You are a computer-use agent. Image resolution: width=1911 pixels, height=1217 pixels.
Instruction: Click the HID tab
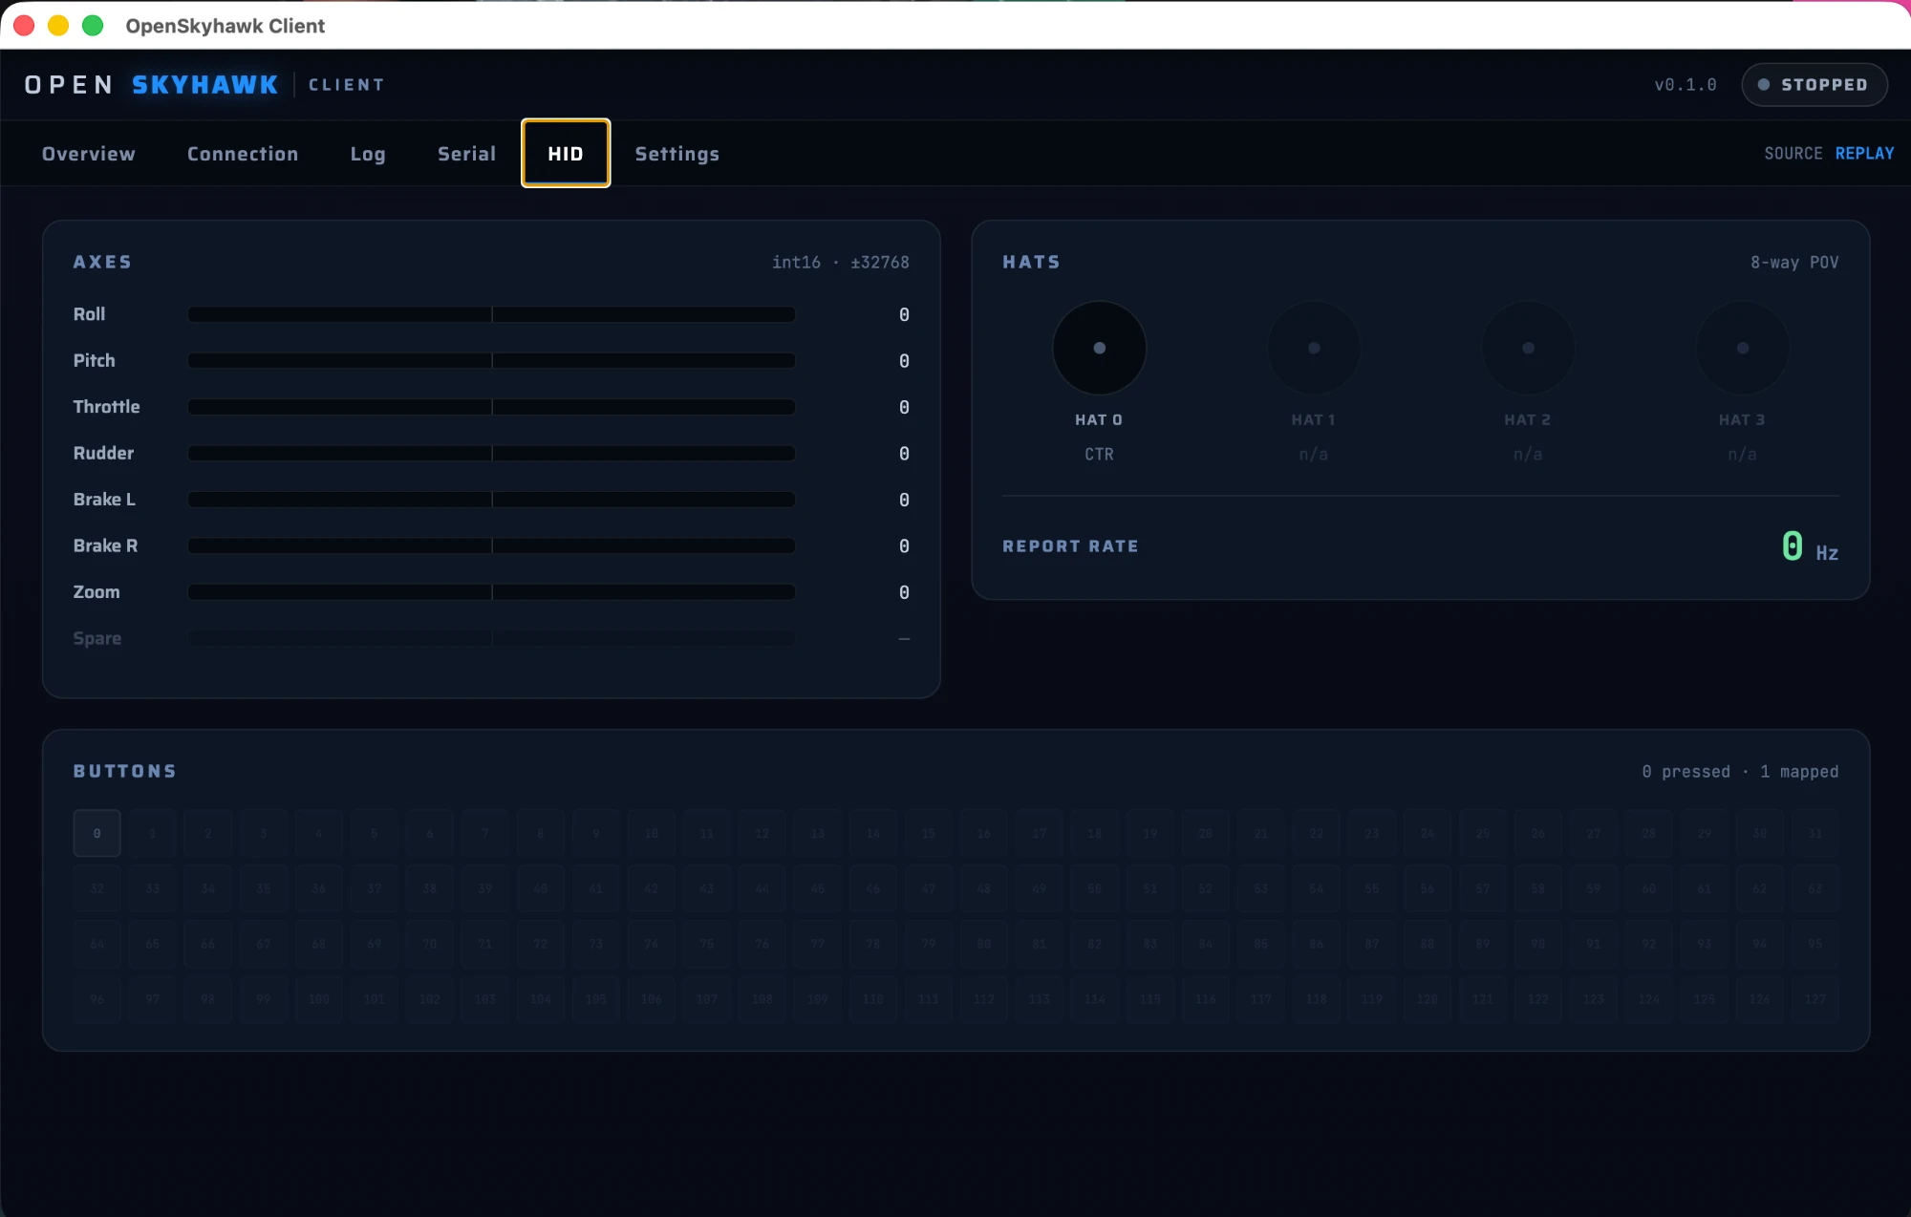tap(566, 154)
